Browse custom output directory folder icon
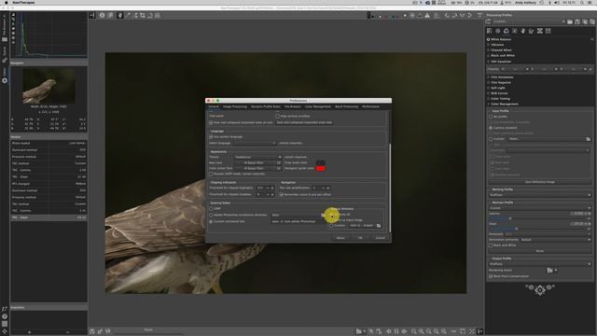The image size is (597, 336). (379, 226)
